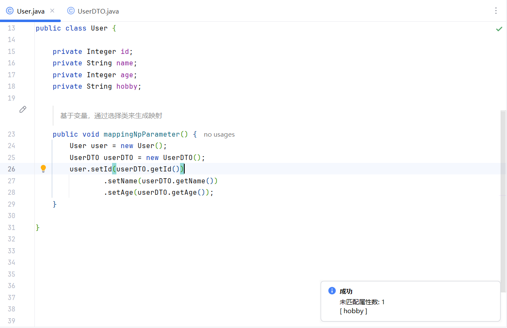Open the three-dot editor options menu
Screen dimensions: 507x328
[x=496, y=11]
